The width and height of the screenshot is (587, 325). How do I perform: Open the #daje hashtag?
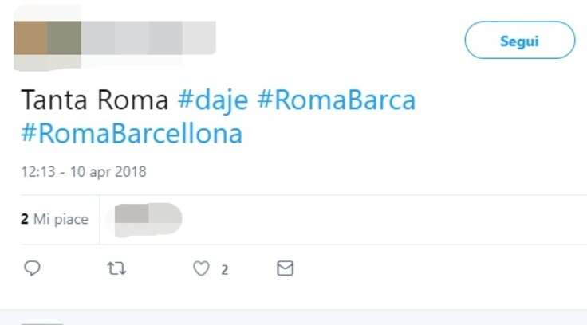tap(213, 100)
